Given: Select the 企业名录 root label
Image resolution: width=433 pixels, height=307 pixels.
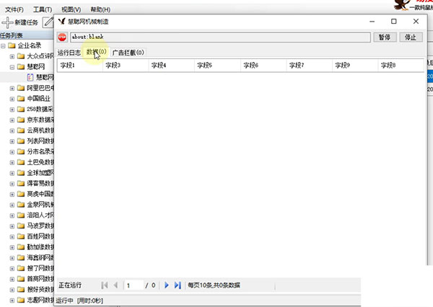Looking at the screenshot, I should 30,45.
